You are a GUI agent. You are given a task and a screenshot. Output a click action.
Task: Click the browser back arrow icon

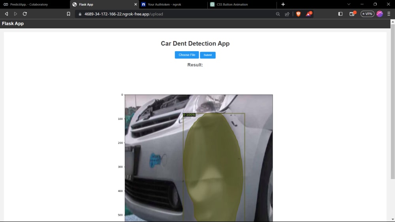point(7,14)
